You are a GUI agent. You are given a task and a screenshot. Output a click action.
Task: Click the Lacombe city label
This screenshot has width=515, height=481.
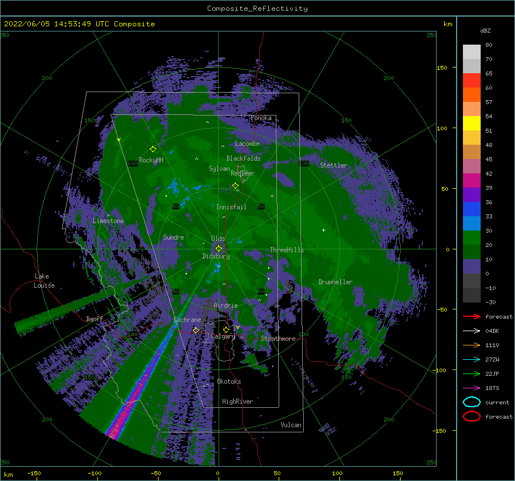click(x=247, y=144)
